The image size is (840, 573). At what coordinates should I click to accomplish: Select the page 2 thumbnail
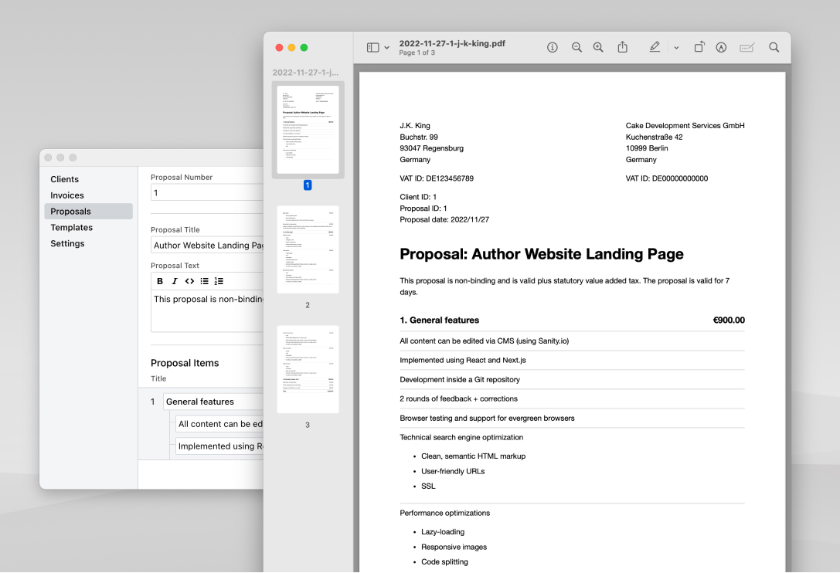(x=308, y=249)
